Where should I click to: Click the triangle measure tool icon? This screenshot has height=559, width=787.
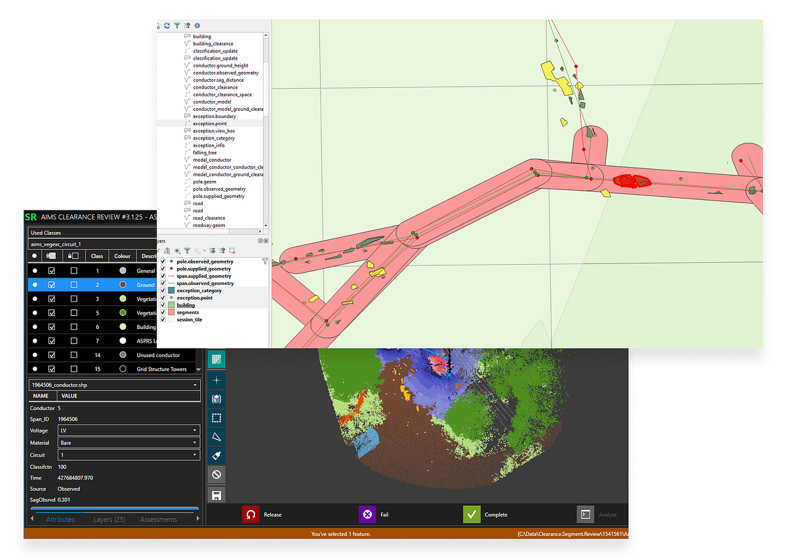[x=216, y=436]
